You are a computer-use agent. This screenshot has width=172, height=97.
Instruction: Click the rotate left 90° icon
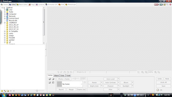(x=58, y=72)
